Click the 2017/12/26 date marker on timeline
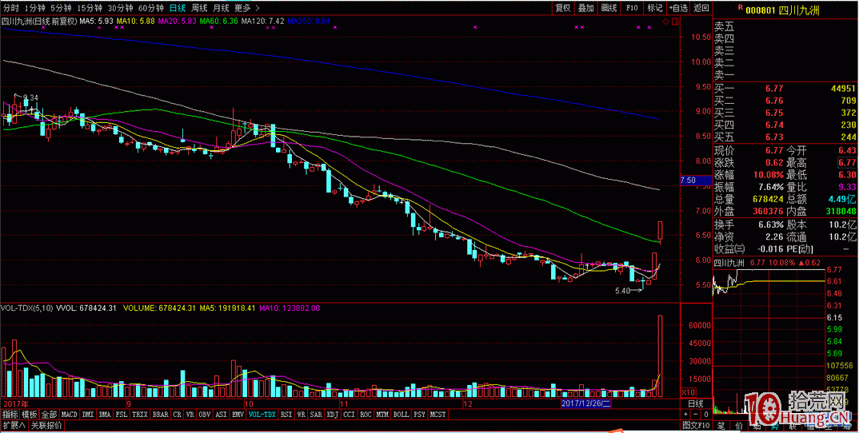This screenshot has width=859, height=433. (x=585, y=403)
